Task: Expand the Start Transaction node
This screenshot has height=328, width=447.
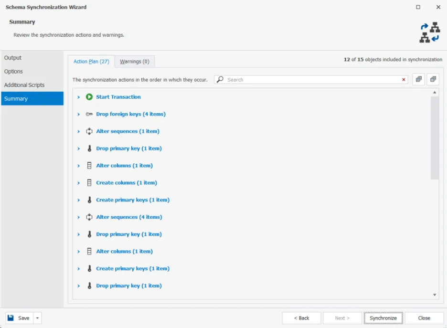Action: click(x=78, y=97)
